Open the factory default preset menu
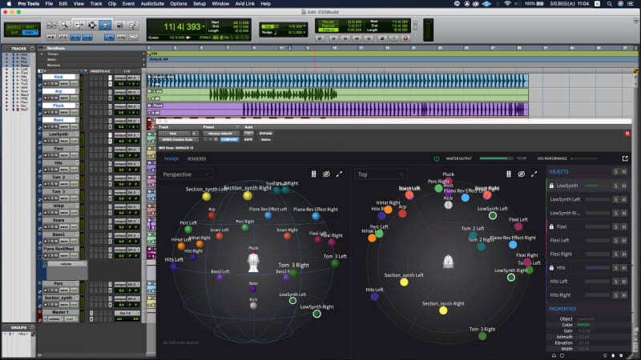 click(x=221, y=134)
